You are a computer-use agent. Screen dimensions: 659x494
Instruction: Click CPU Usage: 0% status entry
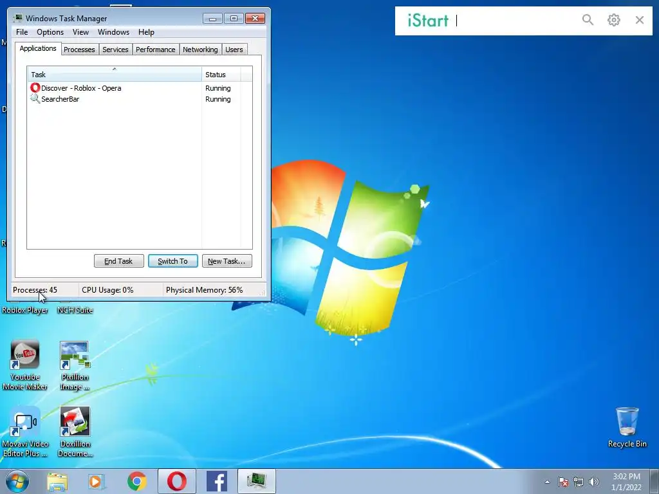tap(107, 290)
